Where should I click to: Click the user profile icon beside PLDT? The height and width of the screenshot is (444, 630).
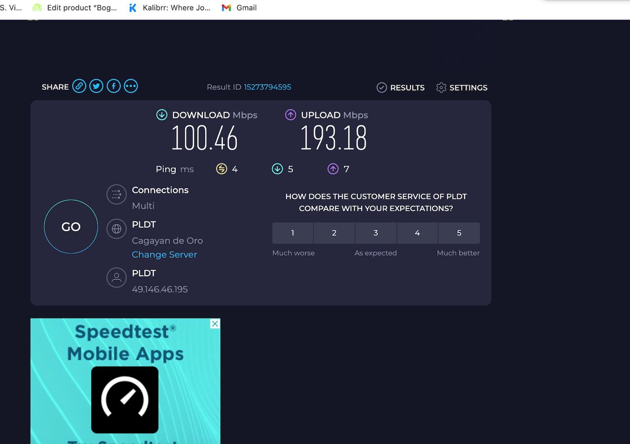pyautogui.click(x=117, y=277)
